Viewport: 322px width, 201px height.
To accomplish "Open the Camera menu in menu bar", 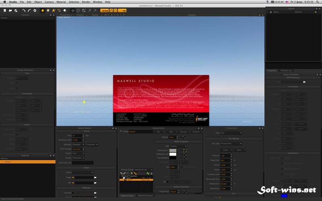I will click(x=49, y=2).
